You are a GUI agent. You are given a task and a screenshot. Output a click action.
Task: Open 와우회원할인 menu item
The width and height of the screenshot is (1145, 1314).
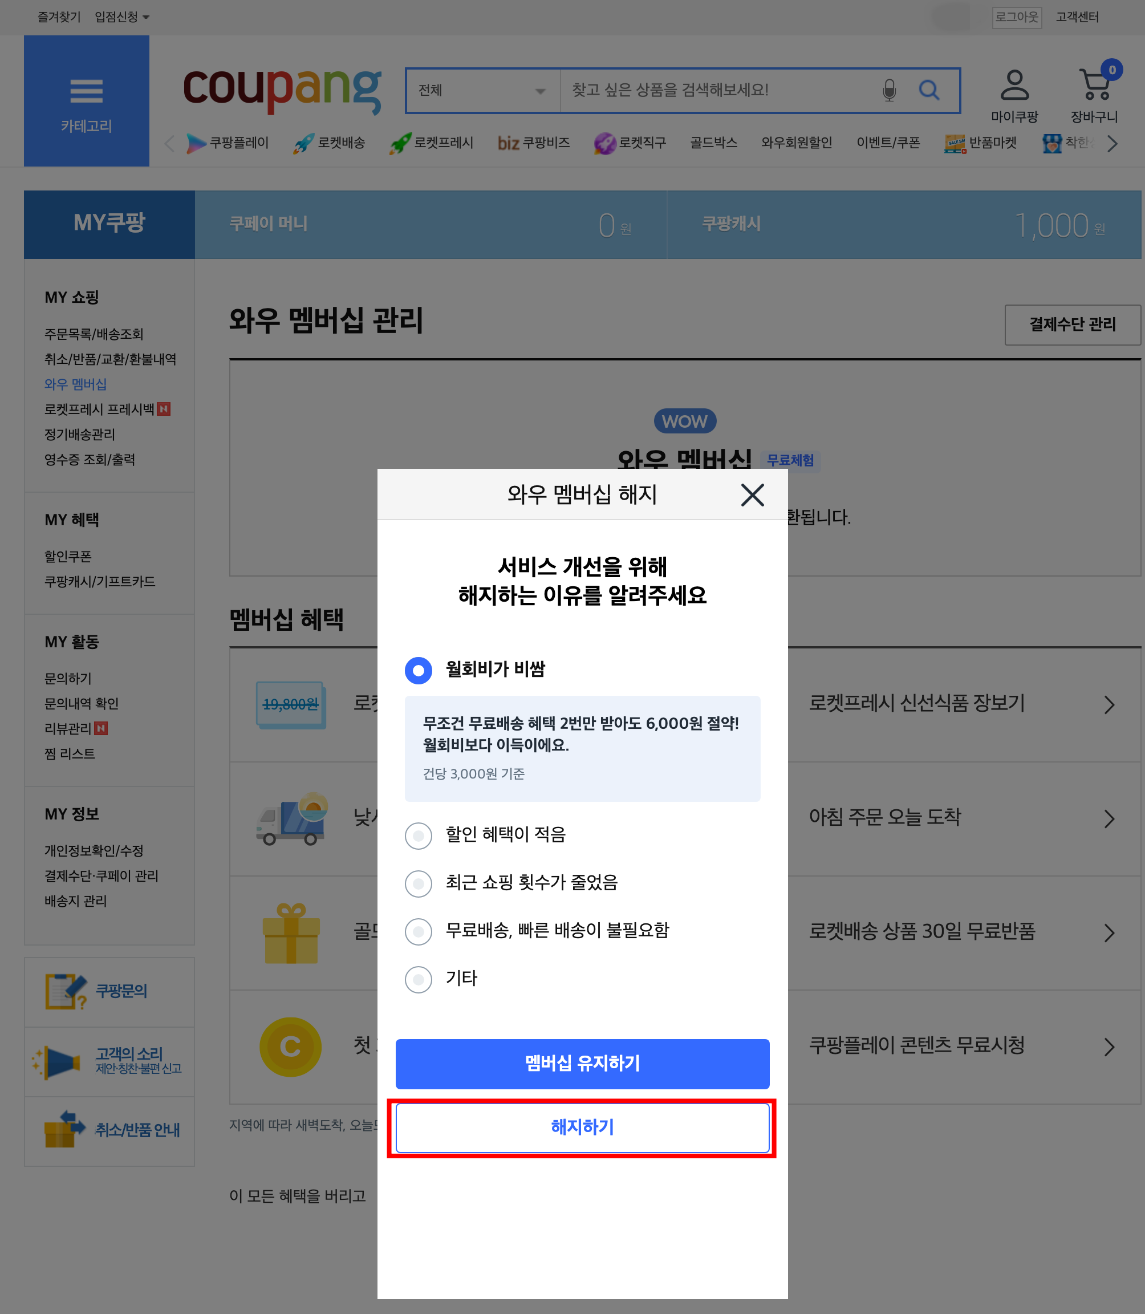796,143
